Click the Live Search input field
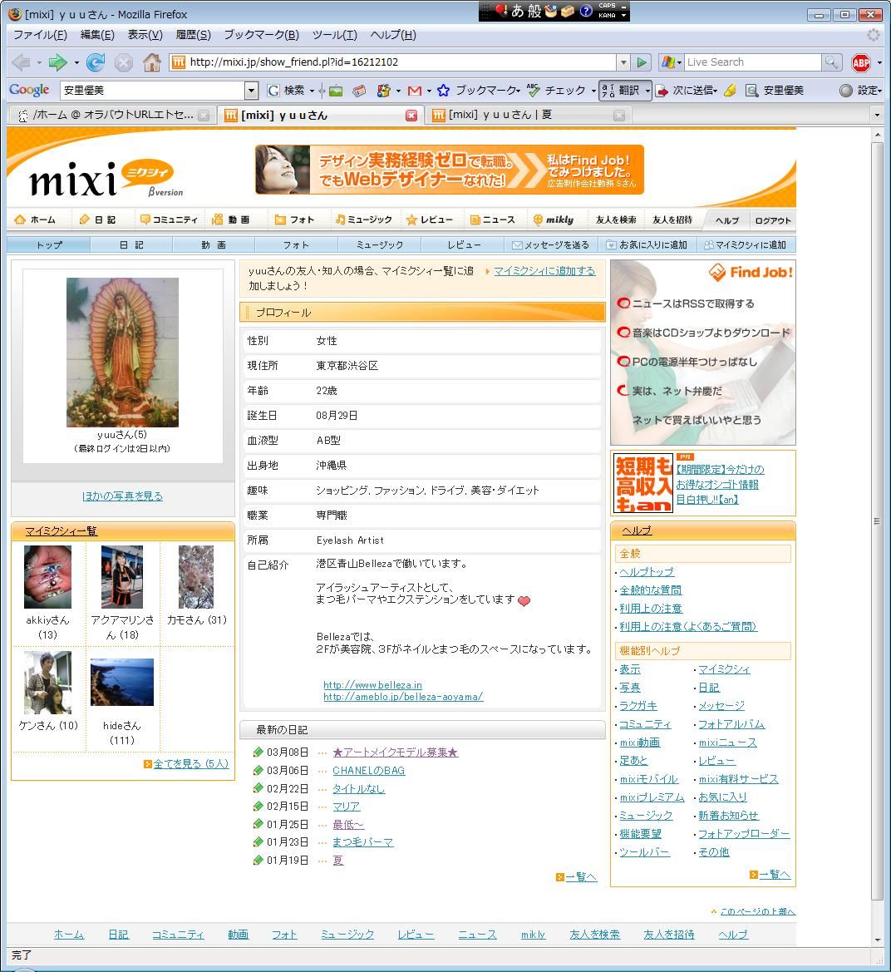Viewport: 891px width, 972px height. [751, 62]
